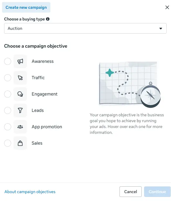Image resolution: width=171 pixels, height=201 pixels.
Task: Click the Continue button
Action: (157, 192)
